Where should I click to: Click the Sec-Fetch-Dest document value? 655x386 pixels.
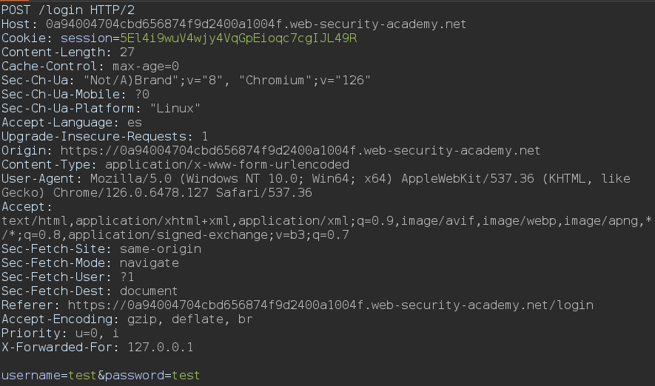(149, 291)
